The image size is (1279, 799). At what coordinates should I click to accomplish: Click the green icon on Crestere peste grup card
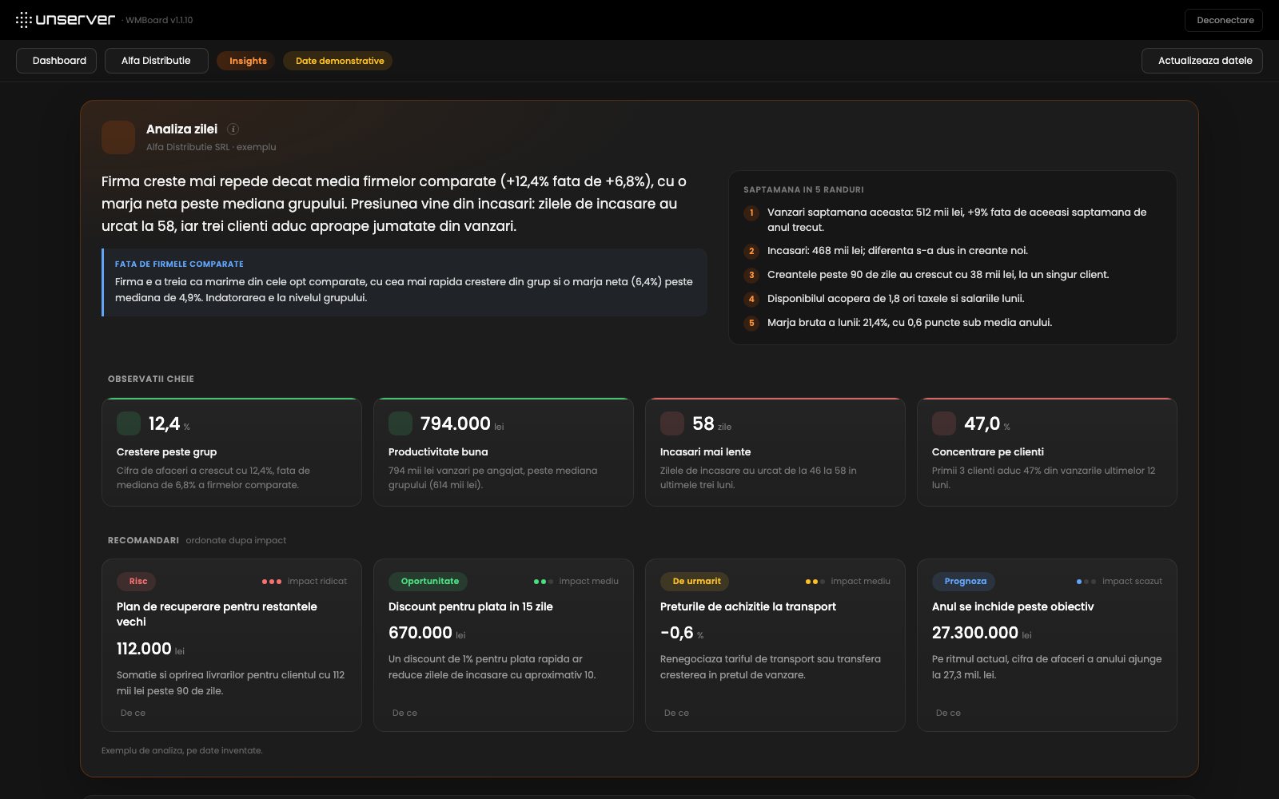129,423
